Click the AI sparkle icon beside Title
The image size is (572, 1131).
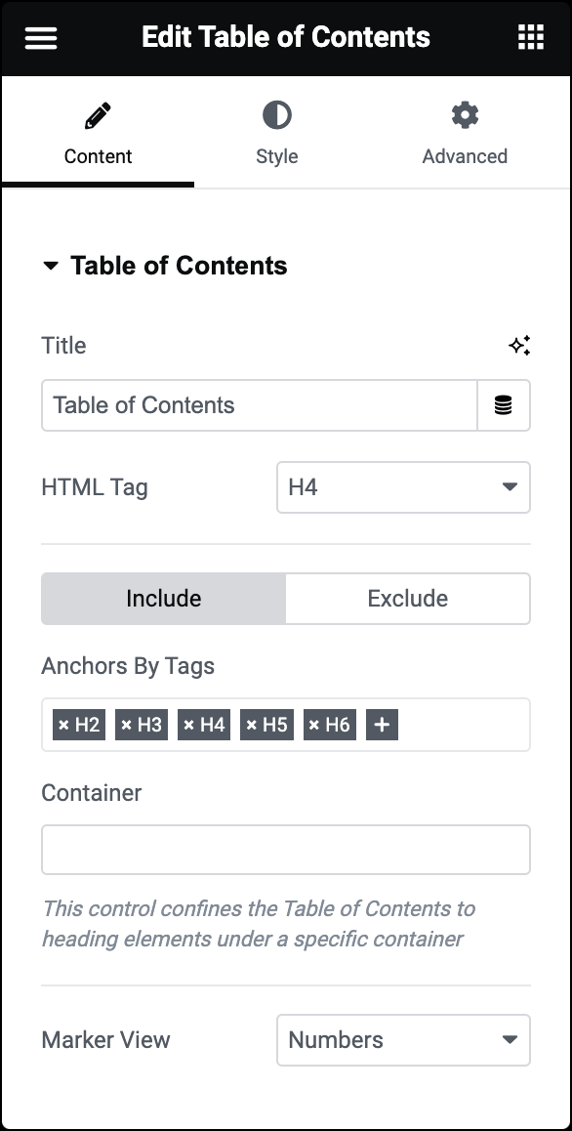[519, 346]
